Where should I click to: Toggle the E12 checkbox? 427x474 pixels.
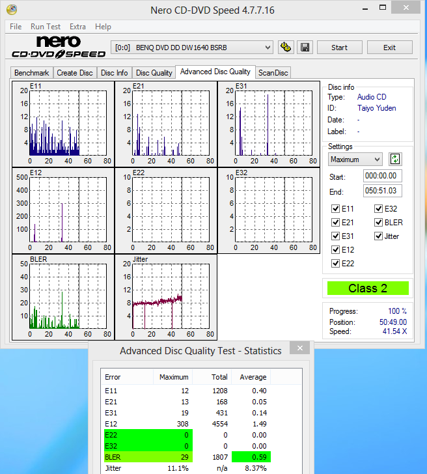(335, 249)
